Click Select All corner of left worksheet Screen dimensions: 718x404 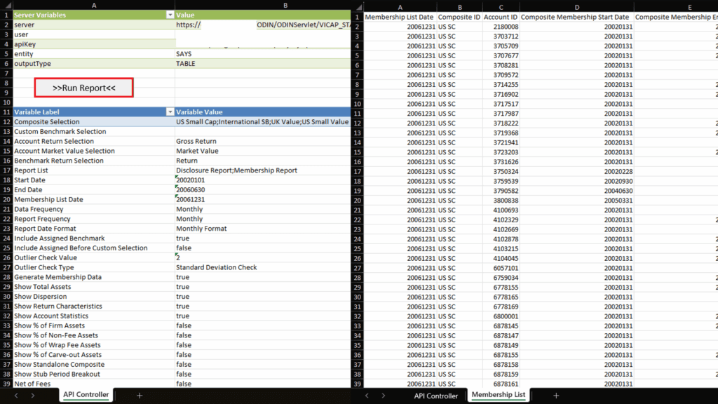[x=6, y=5]
